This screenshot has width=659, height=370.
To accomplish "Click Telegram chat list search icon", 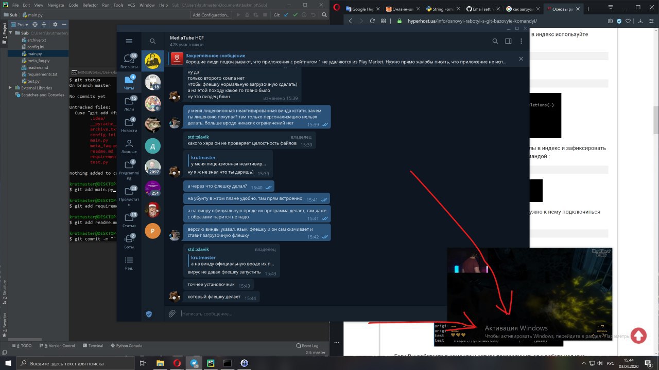I will pos(152,41).
